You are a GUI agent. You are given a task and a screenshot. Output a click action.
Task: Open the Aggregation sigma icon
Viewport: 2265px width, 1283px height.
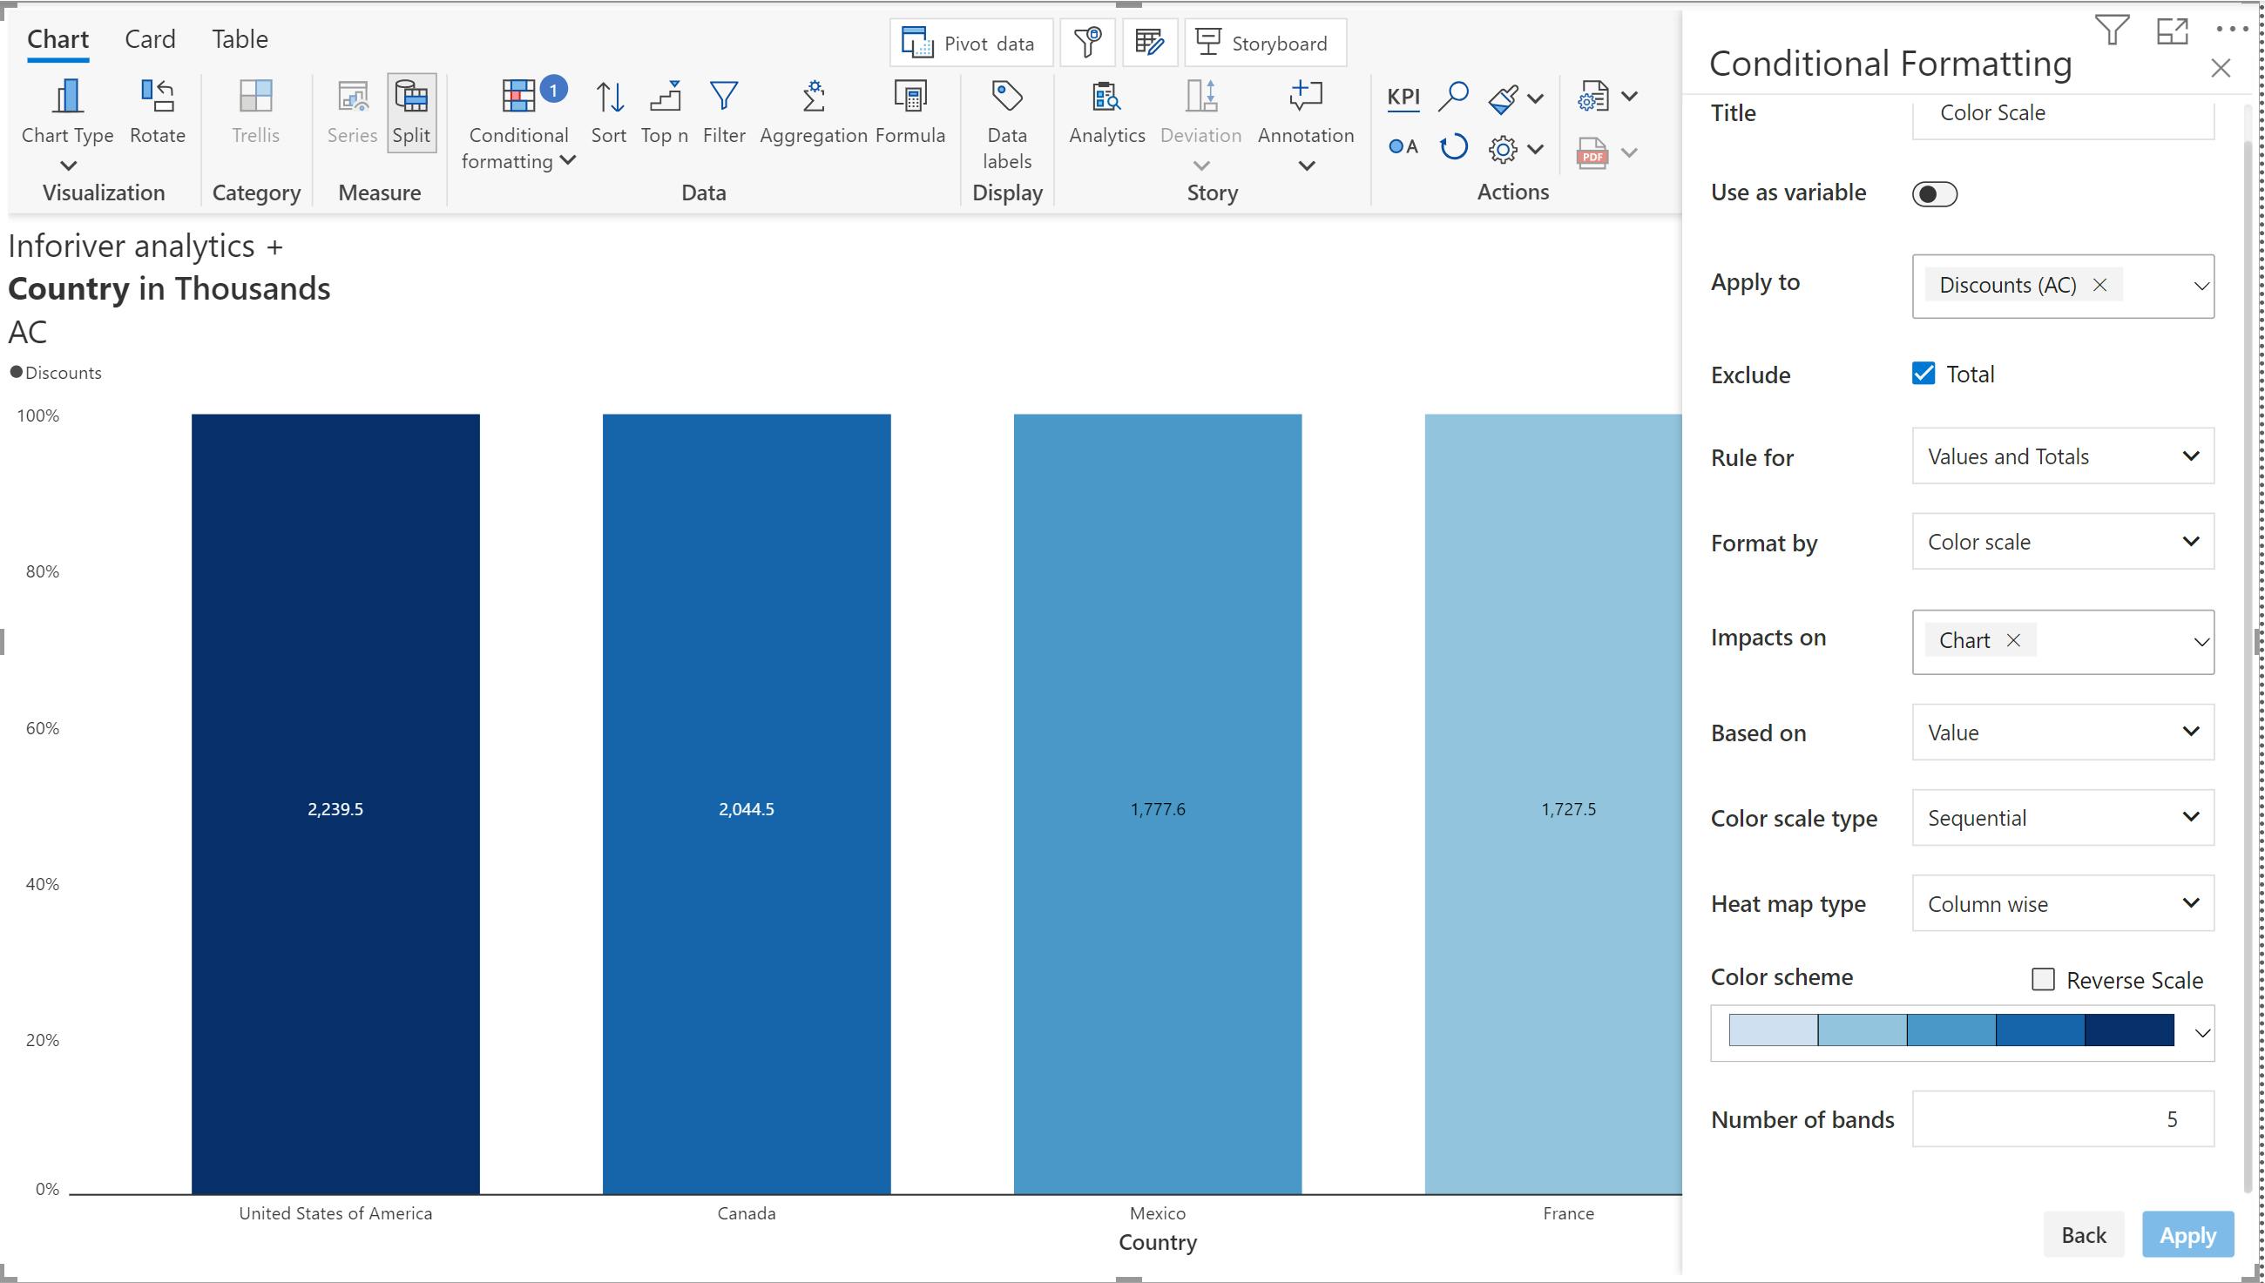(x=814, y=97)
